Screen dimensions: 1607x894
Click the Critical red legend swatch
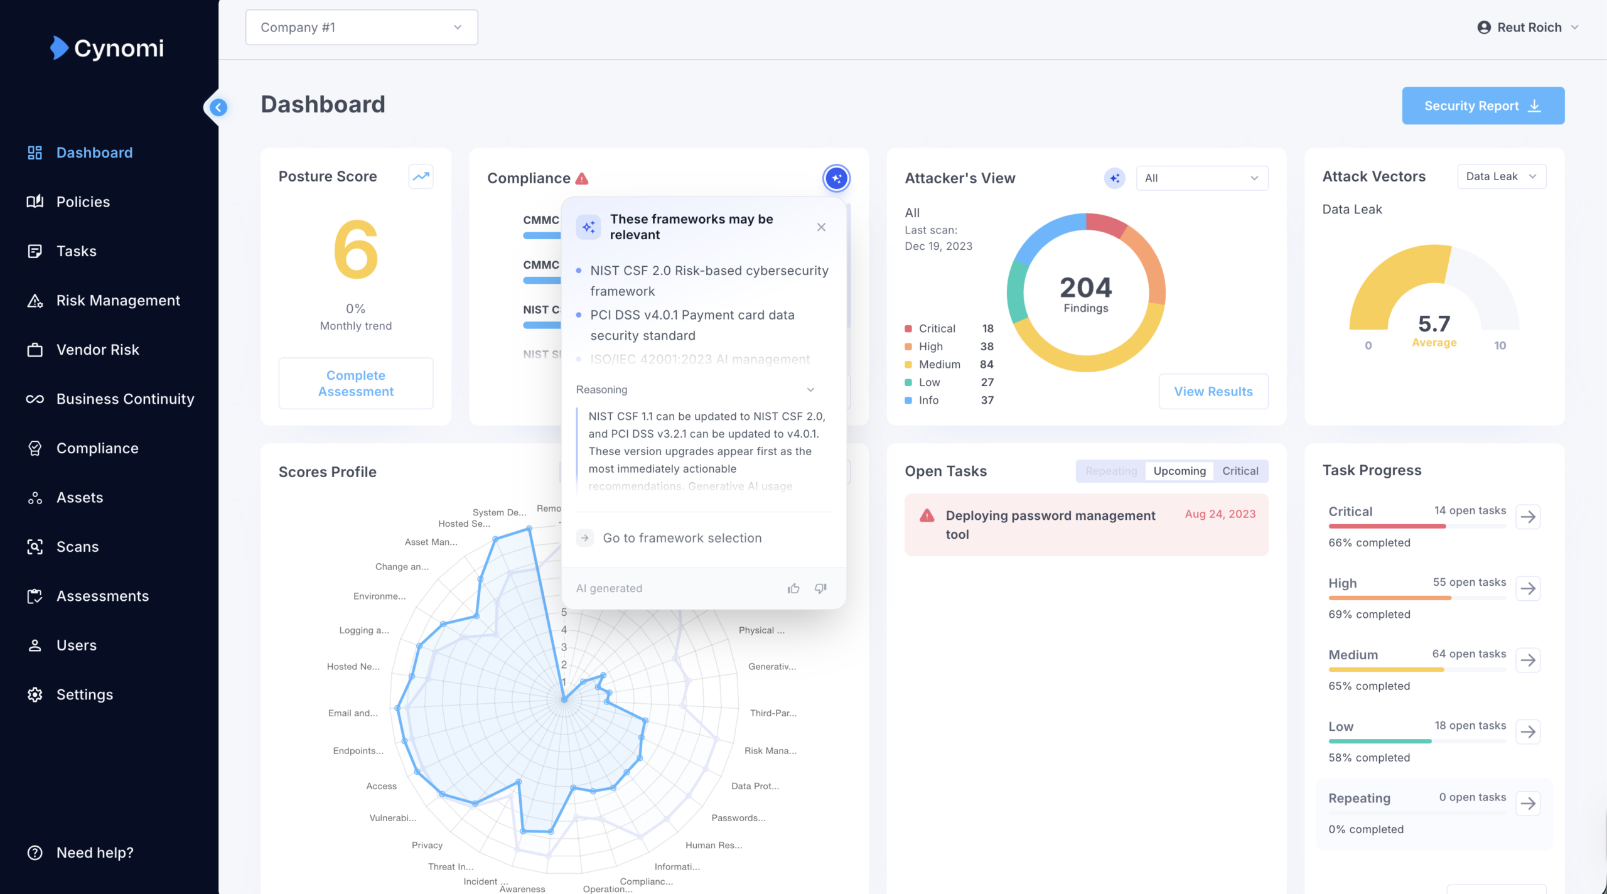point(908,328)
